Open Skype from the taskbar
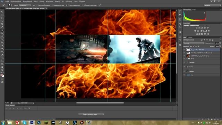 click(24, 123)
